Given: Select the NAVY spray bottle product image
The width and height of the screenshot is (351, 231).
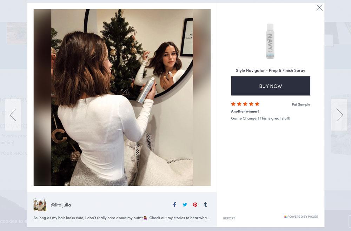Looking at the screenshot, I should (x=270, y=41).
